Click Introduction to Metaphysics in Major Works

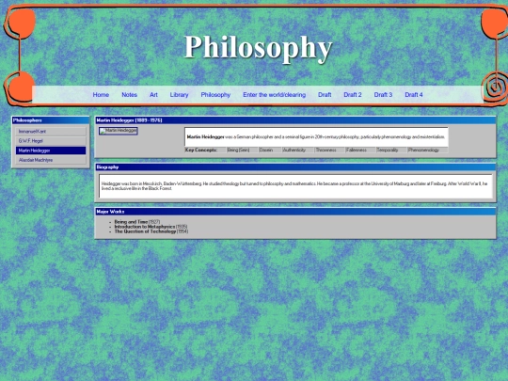[x=145, y=227]
